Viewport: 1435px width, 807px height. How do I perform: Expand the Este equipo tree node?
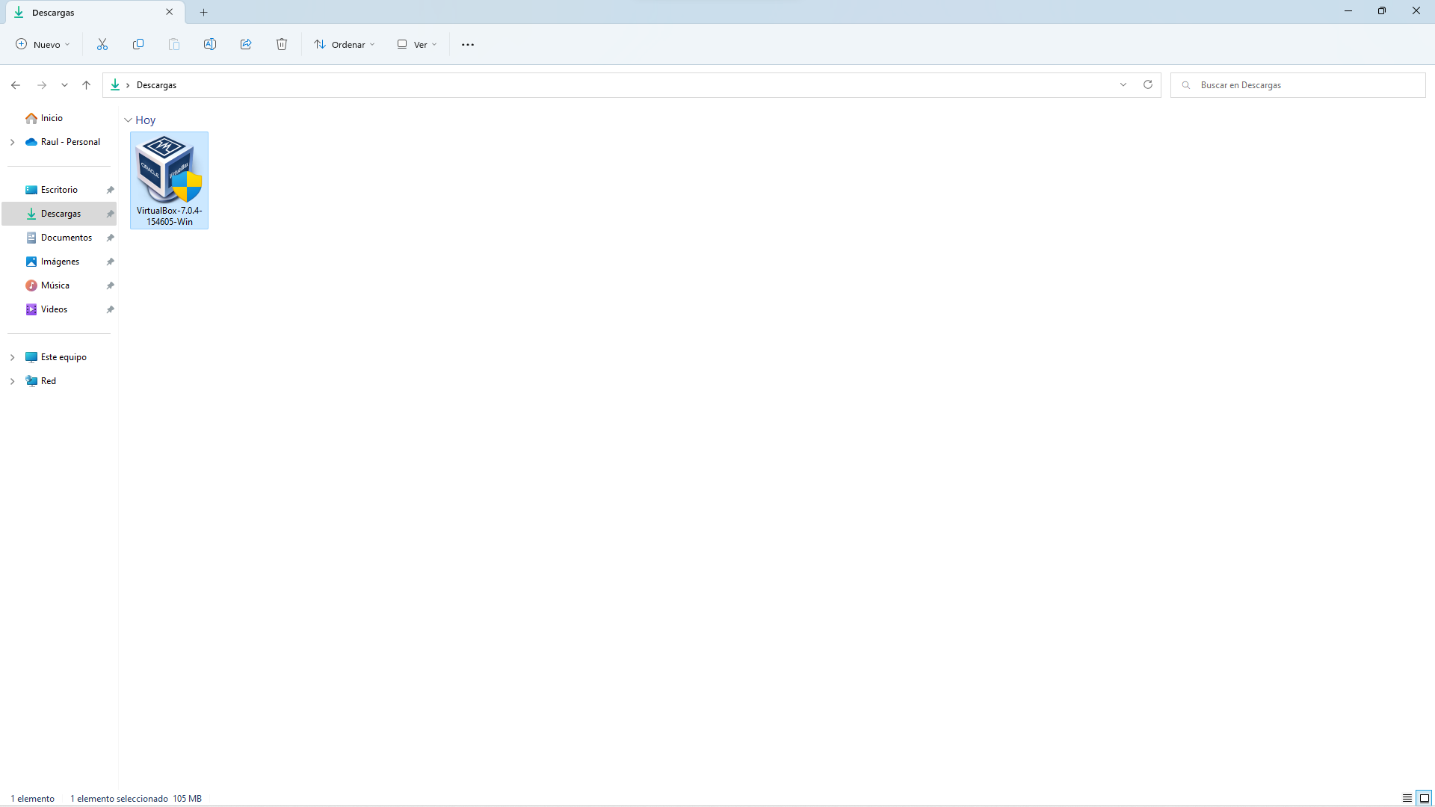[x=13, y=357]
